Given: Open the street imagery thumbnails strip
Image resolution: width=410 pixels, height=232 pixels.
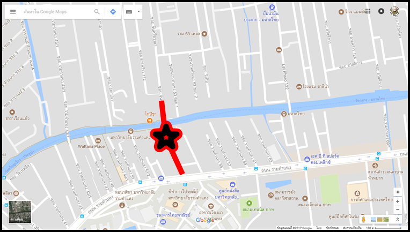Looking at the screenshot, I should 379,220.
